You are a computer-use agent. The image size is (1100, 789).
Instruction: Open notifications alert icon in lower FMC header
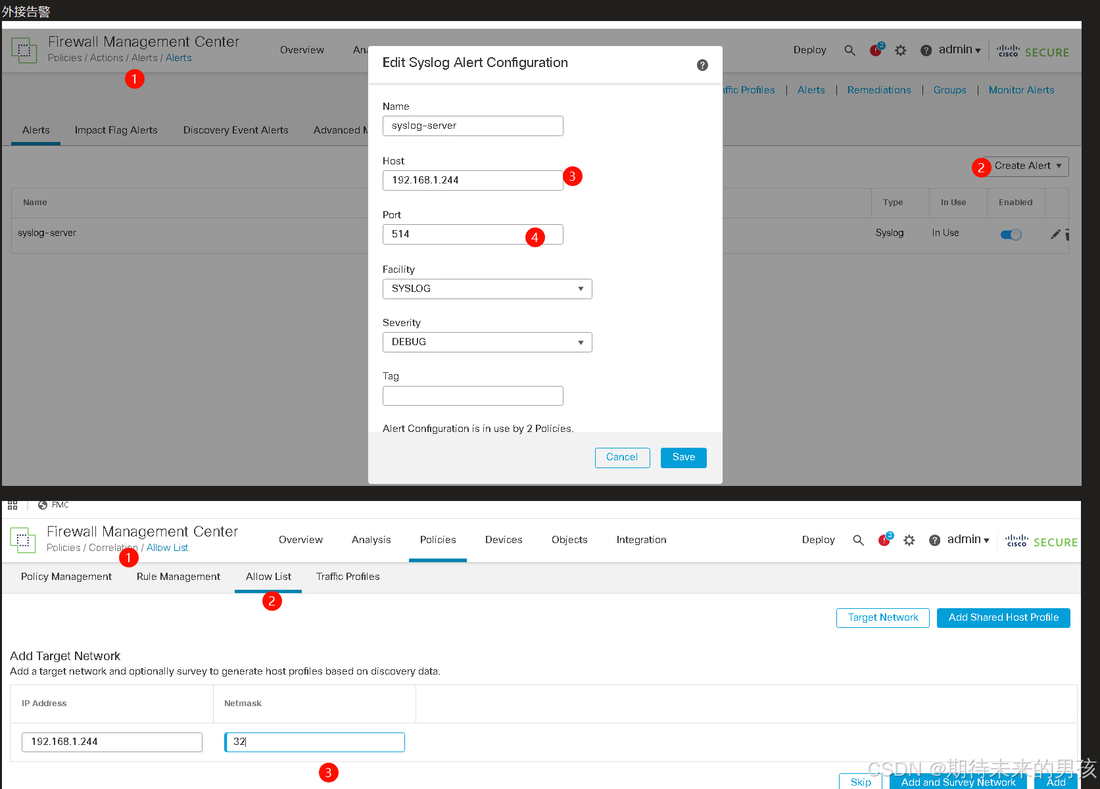(885, 540)
